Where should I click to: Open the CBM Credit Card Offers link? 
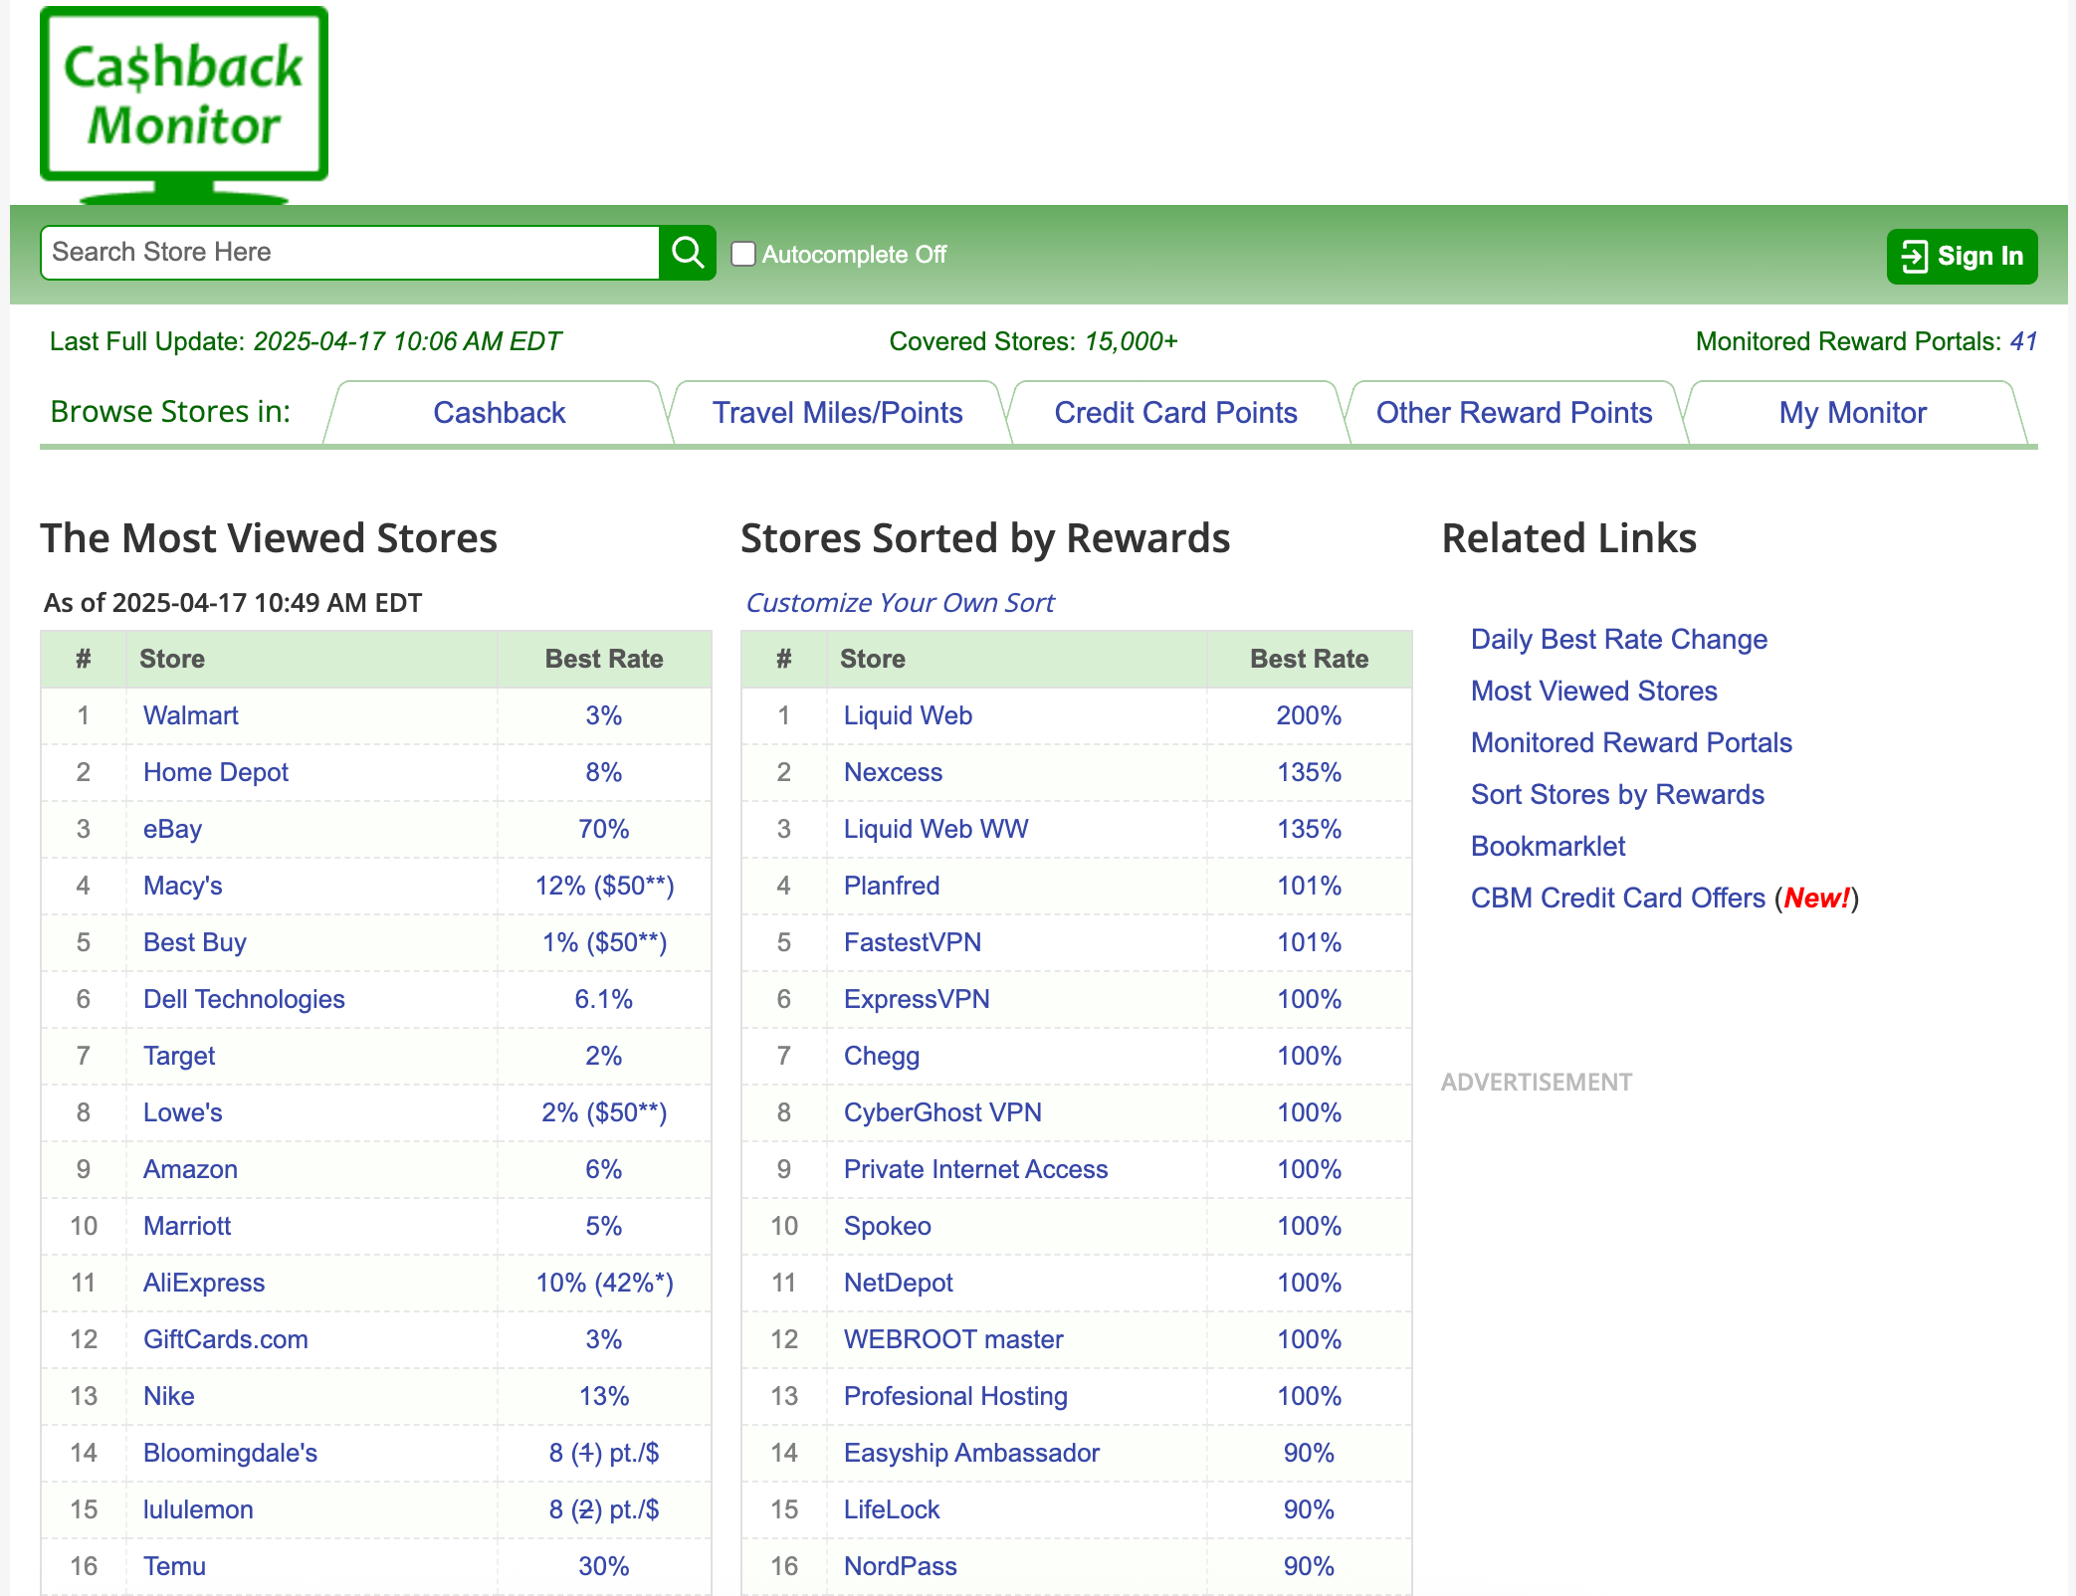(x=1617, y=898)
